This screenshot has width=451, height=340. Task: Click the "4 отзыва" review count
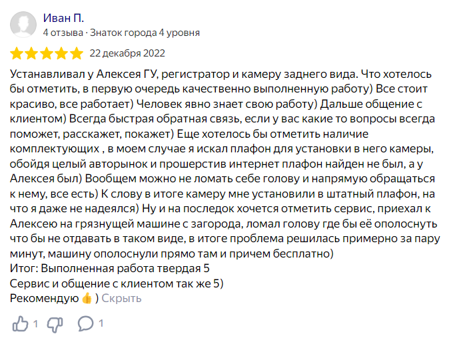61,33
